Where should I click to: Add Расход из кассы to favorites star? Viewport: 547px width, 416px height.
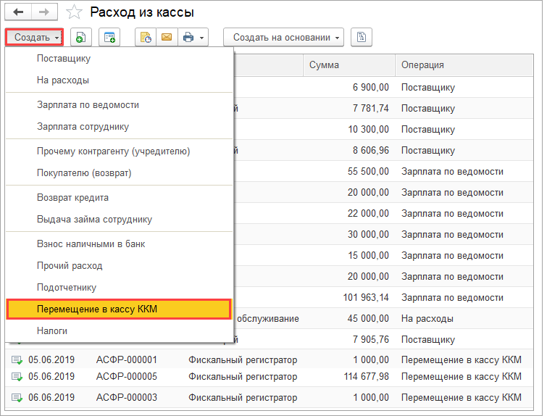[73, 13]
